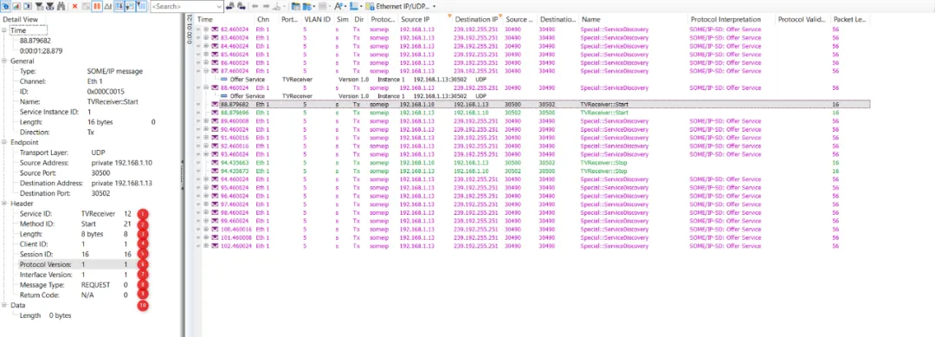Select the Protocol Version row in Header
Viewport: 935px width, 337px height.
coord(75,264)
